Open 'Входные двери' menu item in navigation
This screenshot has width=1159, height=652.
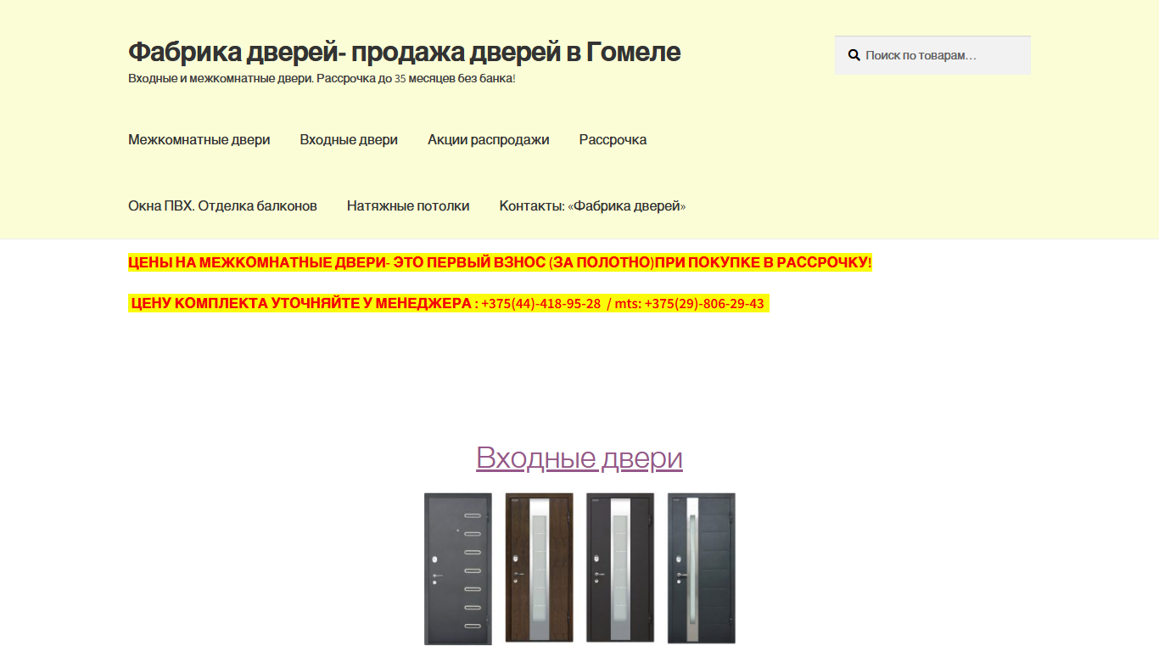[349, 140]
